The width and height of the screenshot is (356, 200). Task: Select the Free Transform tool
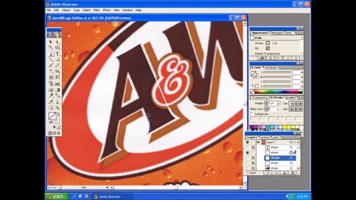[57, 77]
